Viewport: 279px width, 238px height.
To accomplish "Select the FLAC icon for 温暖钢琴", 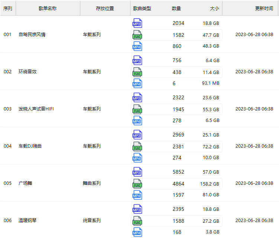I will [x=137, y=221].
